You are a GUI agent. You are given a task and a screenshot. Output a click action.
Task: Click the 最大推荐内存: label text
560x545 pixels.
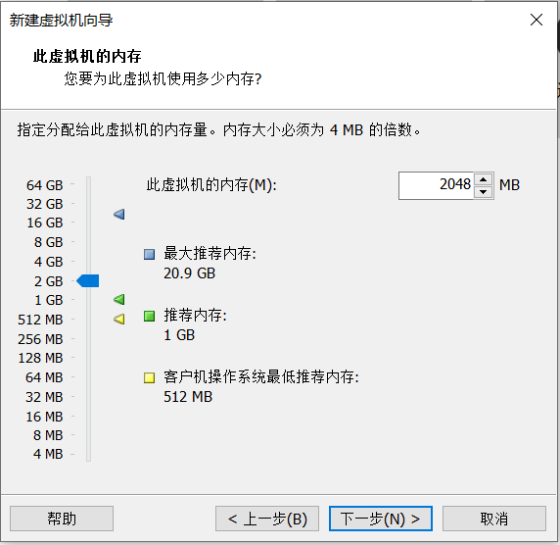[210, 254]
